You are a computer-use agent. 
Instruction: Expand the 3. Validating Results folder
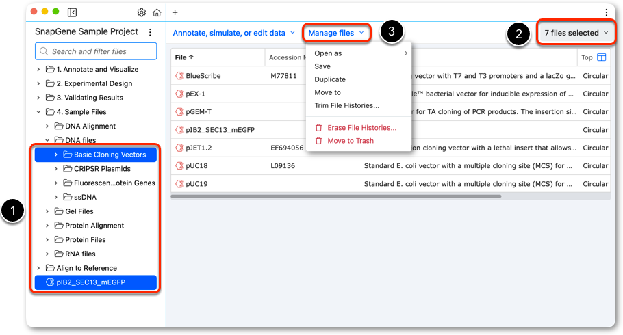click(x=38, y=98)
